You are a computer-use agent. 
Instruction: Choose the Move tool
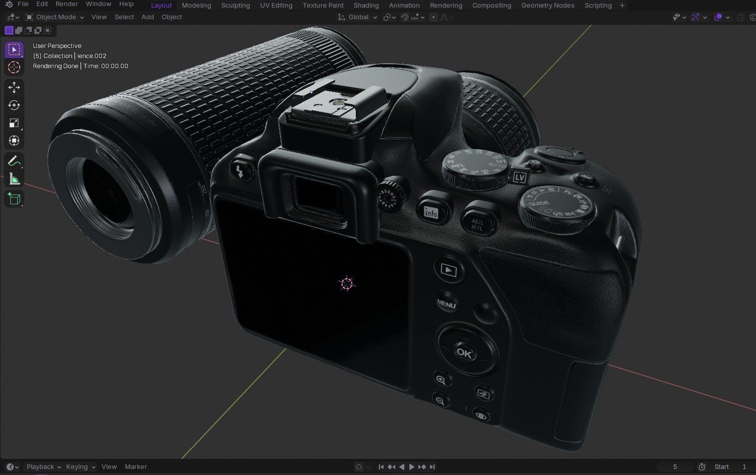coord(14,87)
